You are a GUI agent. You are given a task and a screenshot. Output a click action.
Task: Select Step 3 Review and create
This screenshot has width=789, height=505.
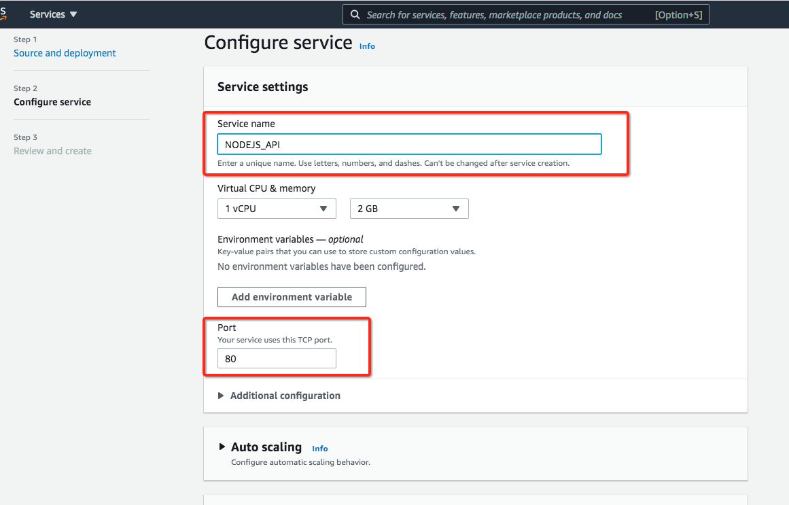[x=52, y=150]
